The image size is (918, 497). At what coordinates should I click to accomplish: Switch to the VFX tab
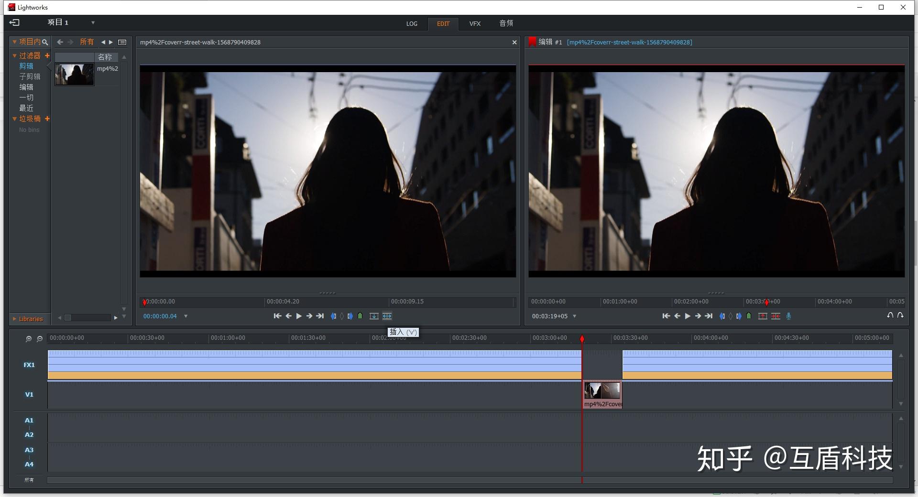475,23
